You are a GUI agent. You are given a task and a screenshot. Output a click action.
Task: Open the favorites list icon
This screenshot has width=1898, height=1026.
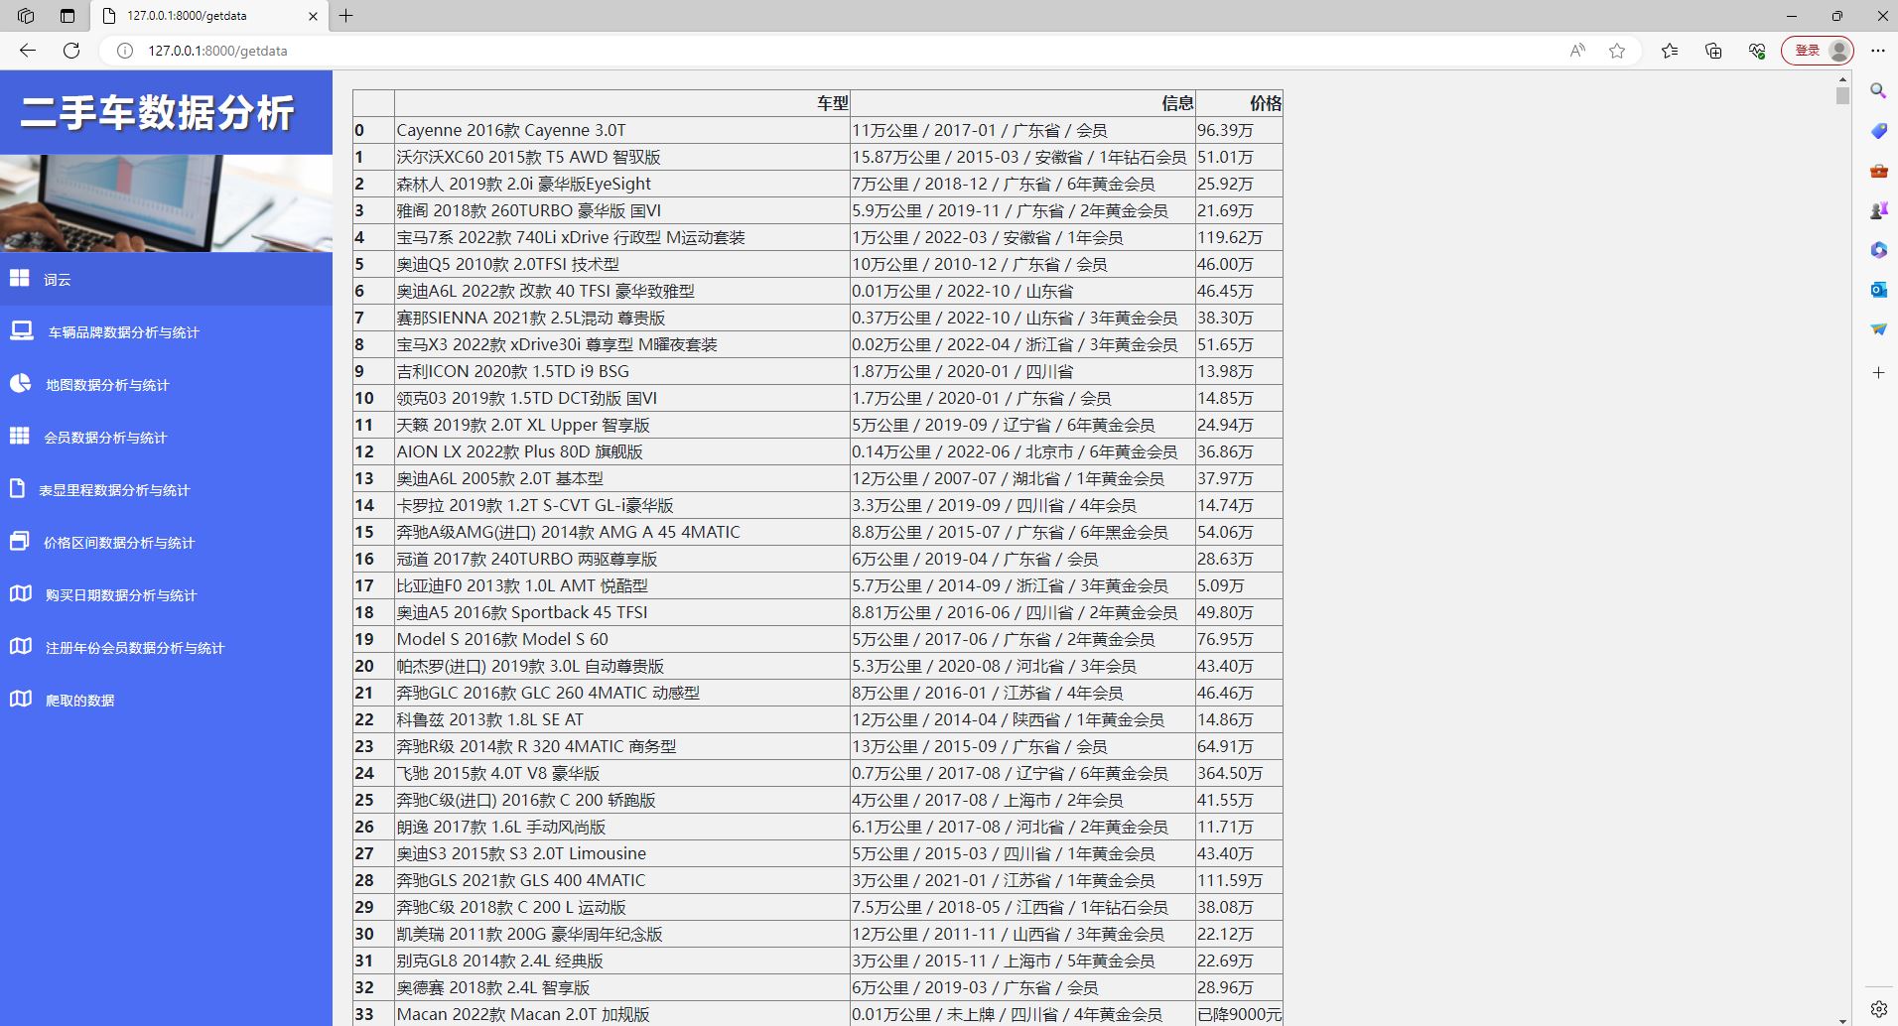point(1670,51)
